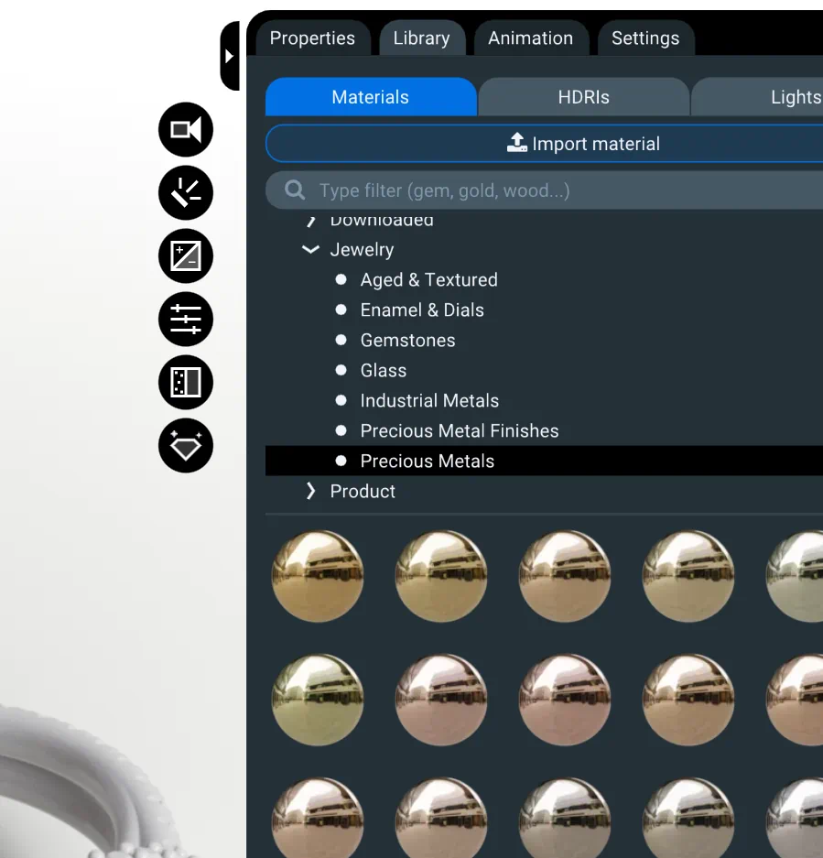
Task: Pick the second sphere in second row, rose gold
Action: click(x=441, y=700)
